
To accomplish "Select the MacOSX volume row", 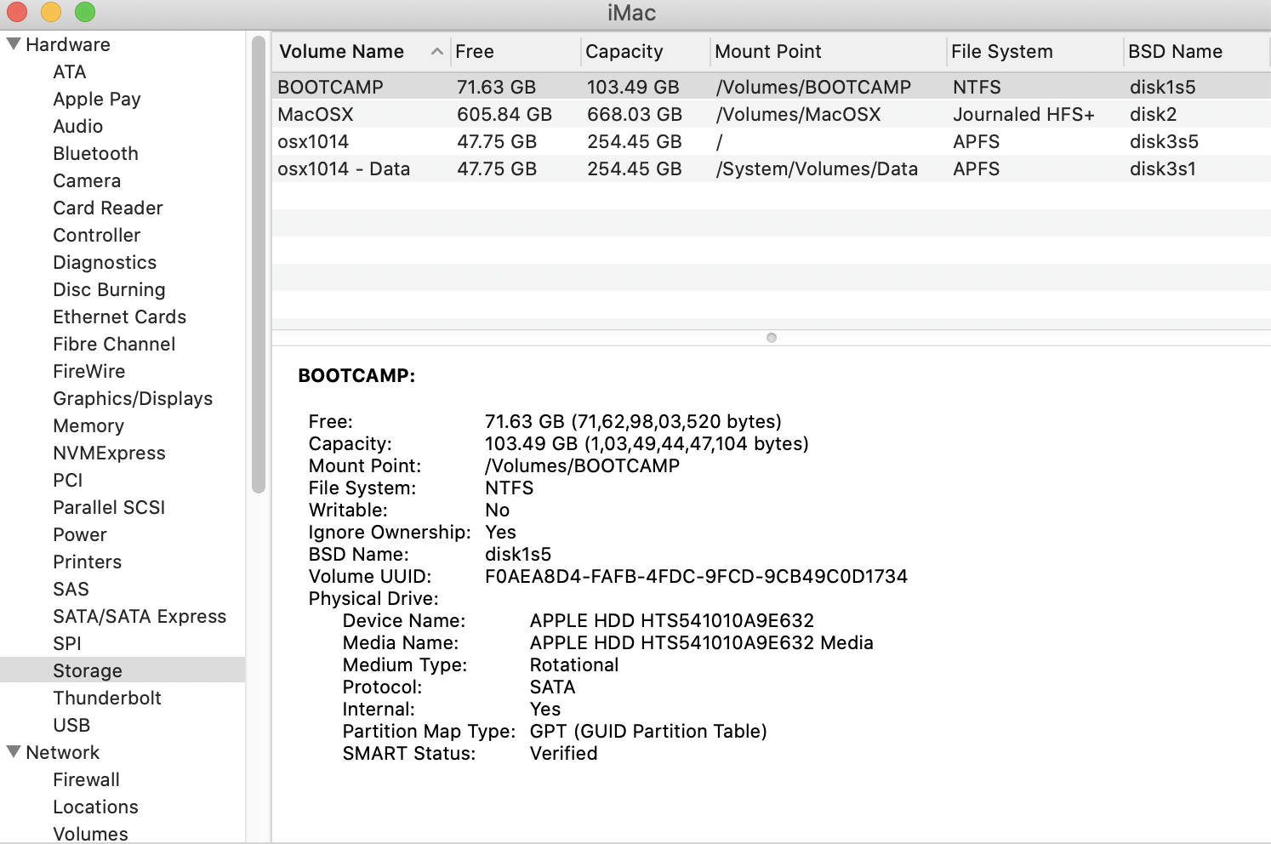I will coord(772,114).
